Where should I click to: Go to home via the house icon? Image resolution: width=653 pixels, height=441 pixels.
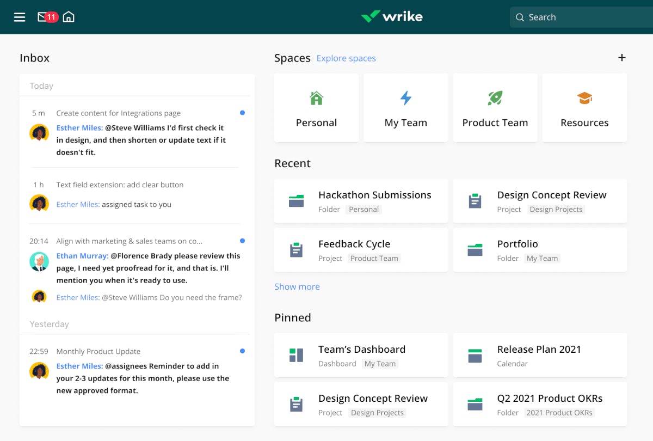(x=69, y=17)
